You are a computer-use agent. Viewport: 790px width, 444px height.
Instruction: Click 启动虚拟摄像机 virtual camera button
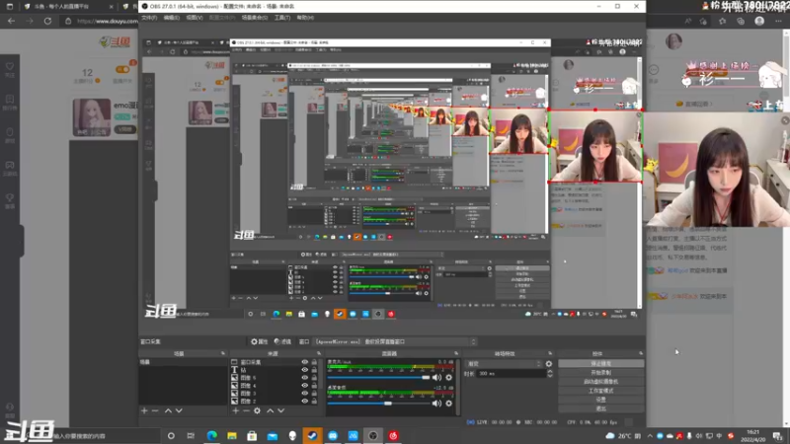click(x=600, y=382)
